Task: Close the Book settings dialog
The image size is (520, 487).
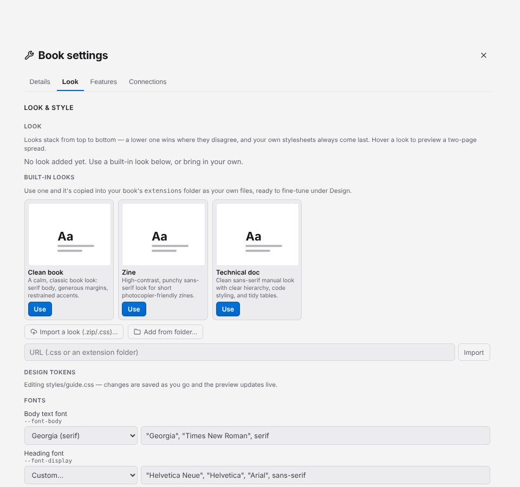Action: point(484,55)
